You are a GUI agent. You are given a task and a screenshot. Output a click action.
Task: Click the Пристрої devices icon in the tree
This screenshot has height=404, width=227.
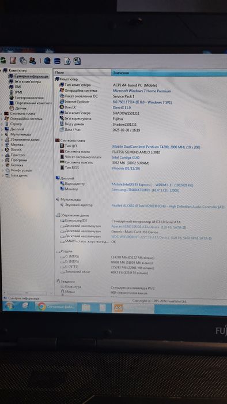click(x=7, y=155)
